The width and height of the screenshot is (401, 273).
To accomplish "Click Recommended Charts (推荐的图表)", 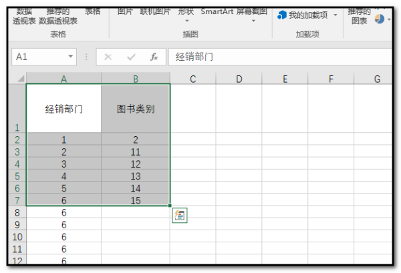I will point(359,16).
